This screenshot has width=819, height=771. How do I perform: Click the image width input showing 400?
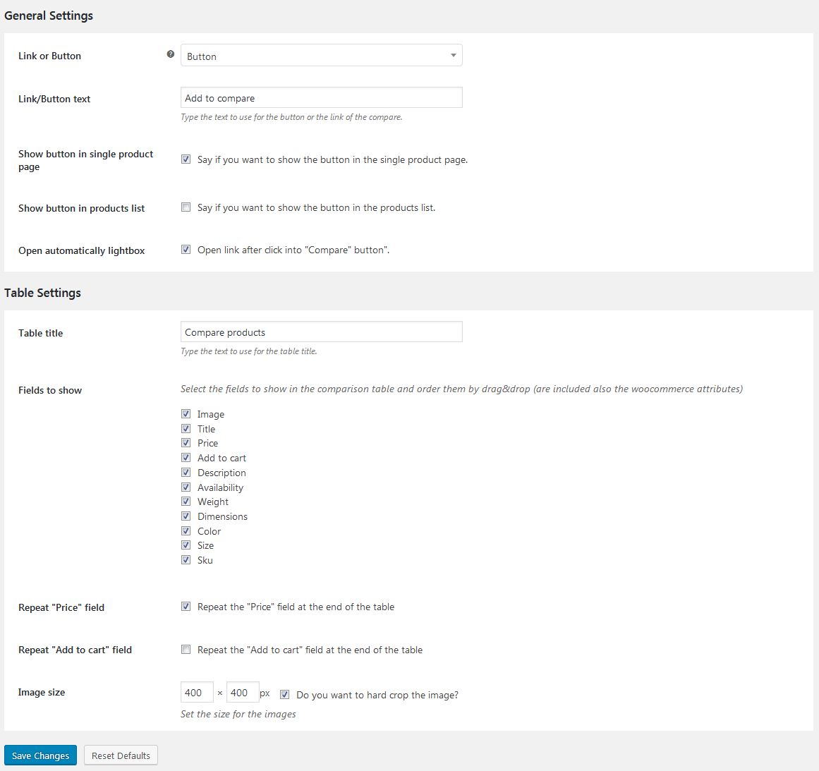coord(197,692)
